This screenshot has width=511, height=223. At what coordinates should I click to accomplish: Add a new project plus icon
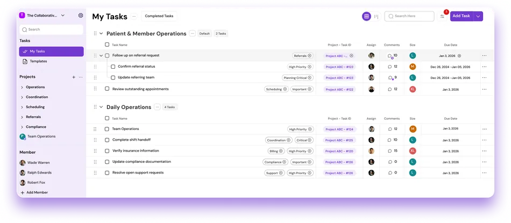click(74, 77)
